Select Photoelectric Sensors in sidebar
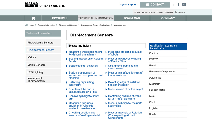This screenshot has width=212, height=119. pyautogui.click(x=43, y=43)
